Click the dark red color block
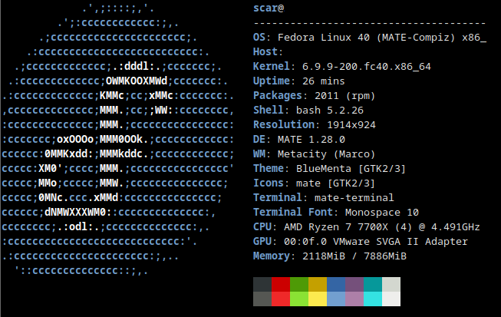Image resolution: width=501 pixels, height=317 pixels. click(281, 284)
